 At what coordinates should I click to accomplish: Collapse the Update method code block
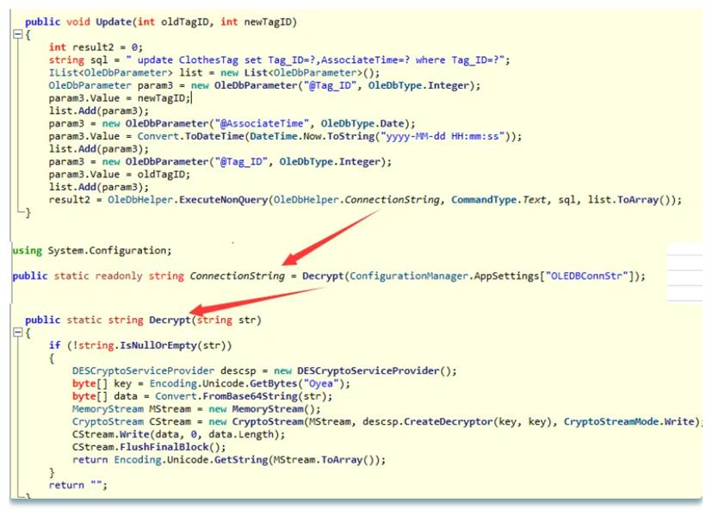(x=17, y=34)
